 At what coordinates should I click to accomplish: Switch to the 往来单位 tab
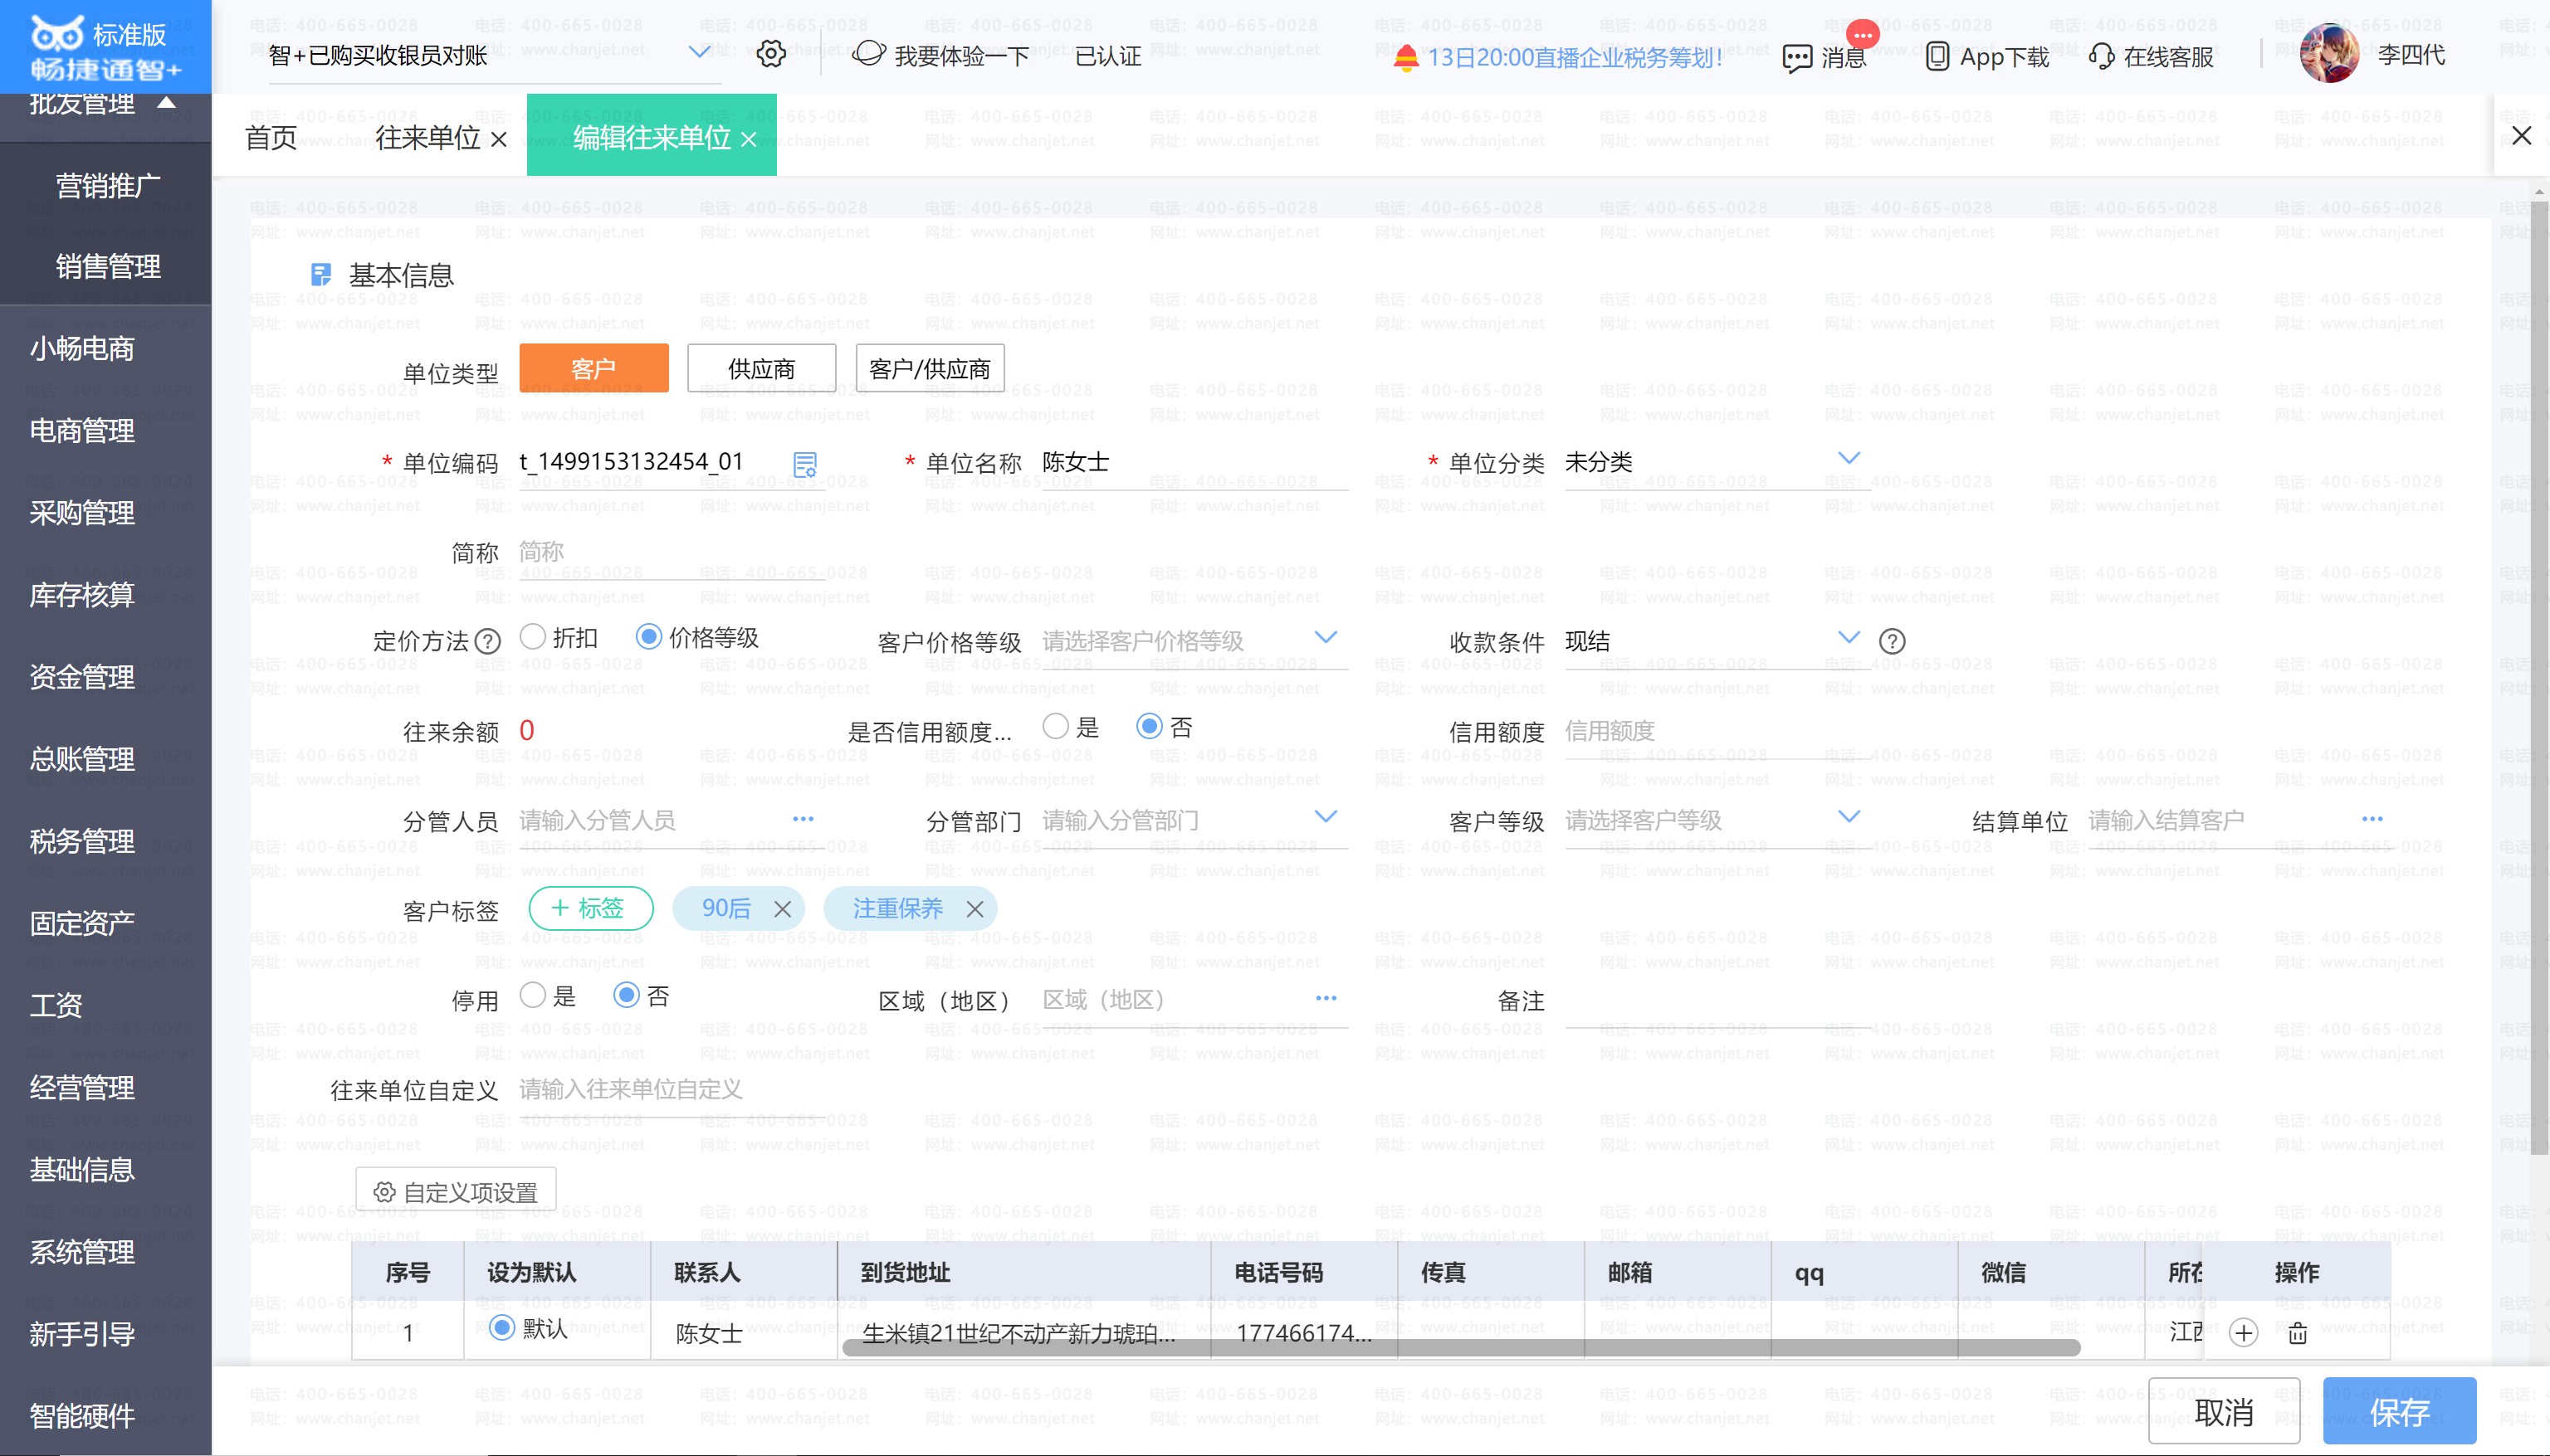428,137
